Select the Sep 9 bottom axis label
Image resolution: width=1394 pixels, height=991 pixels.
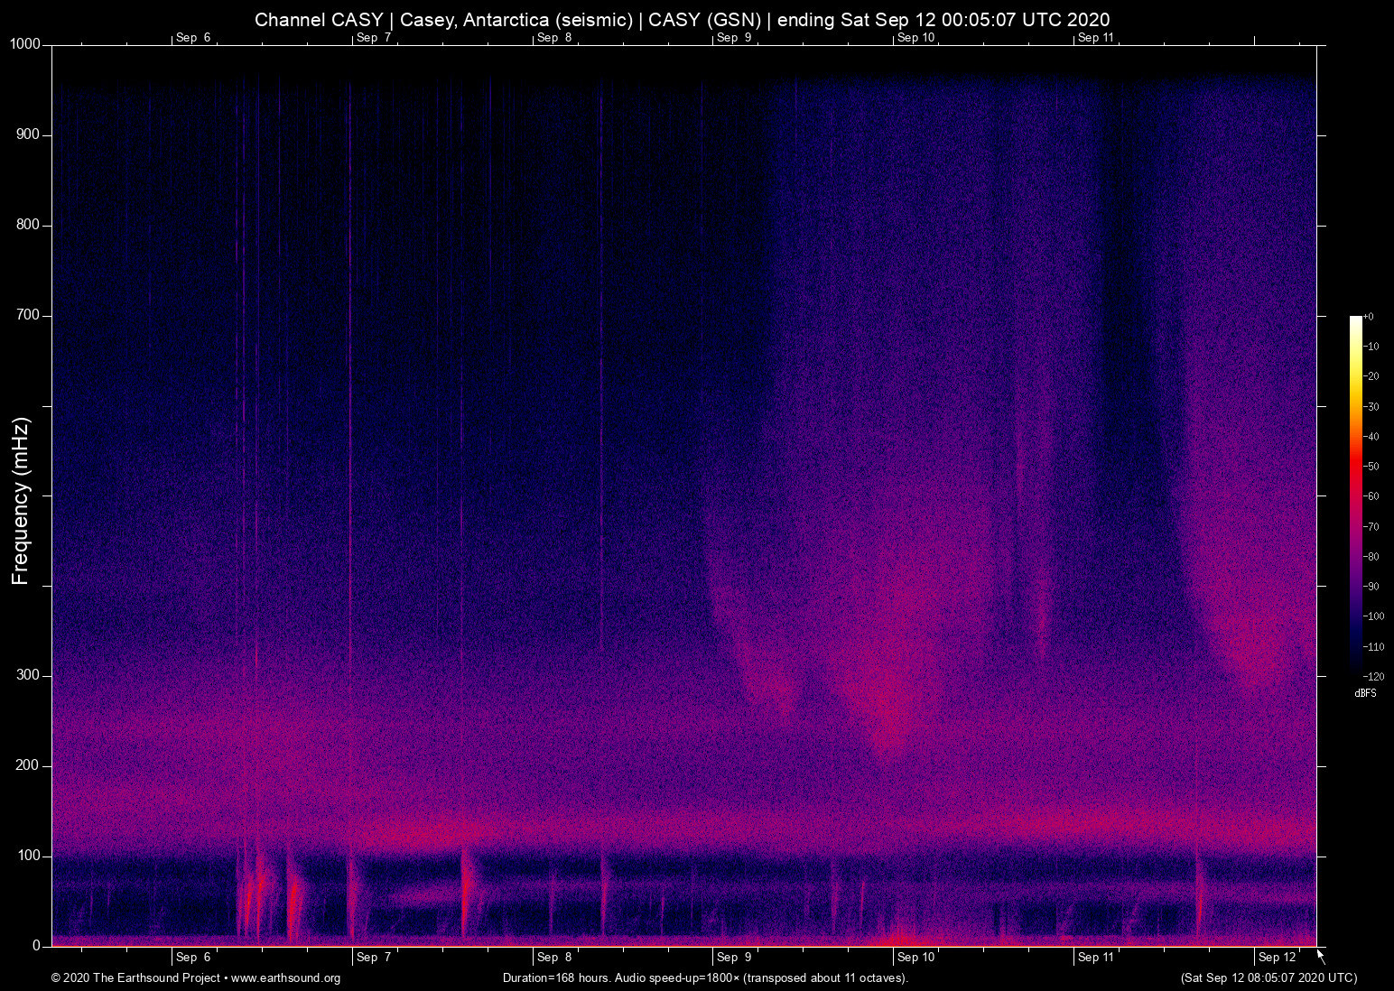pos(733,957)
